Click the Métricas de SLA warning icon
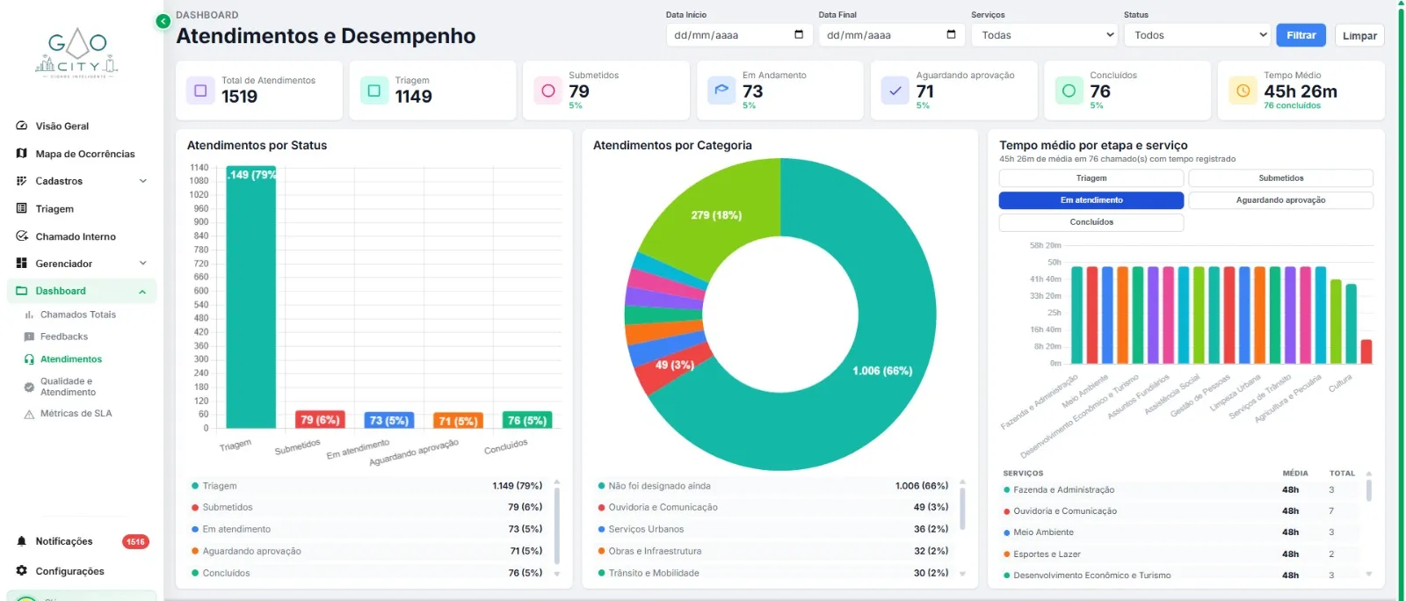This screenshot has width=1406, height=601. pyautogui.click(x=29, y=414)
